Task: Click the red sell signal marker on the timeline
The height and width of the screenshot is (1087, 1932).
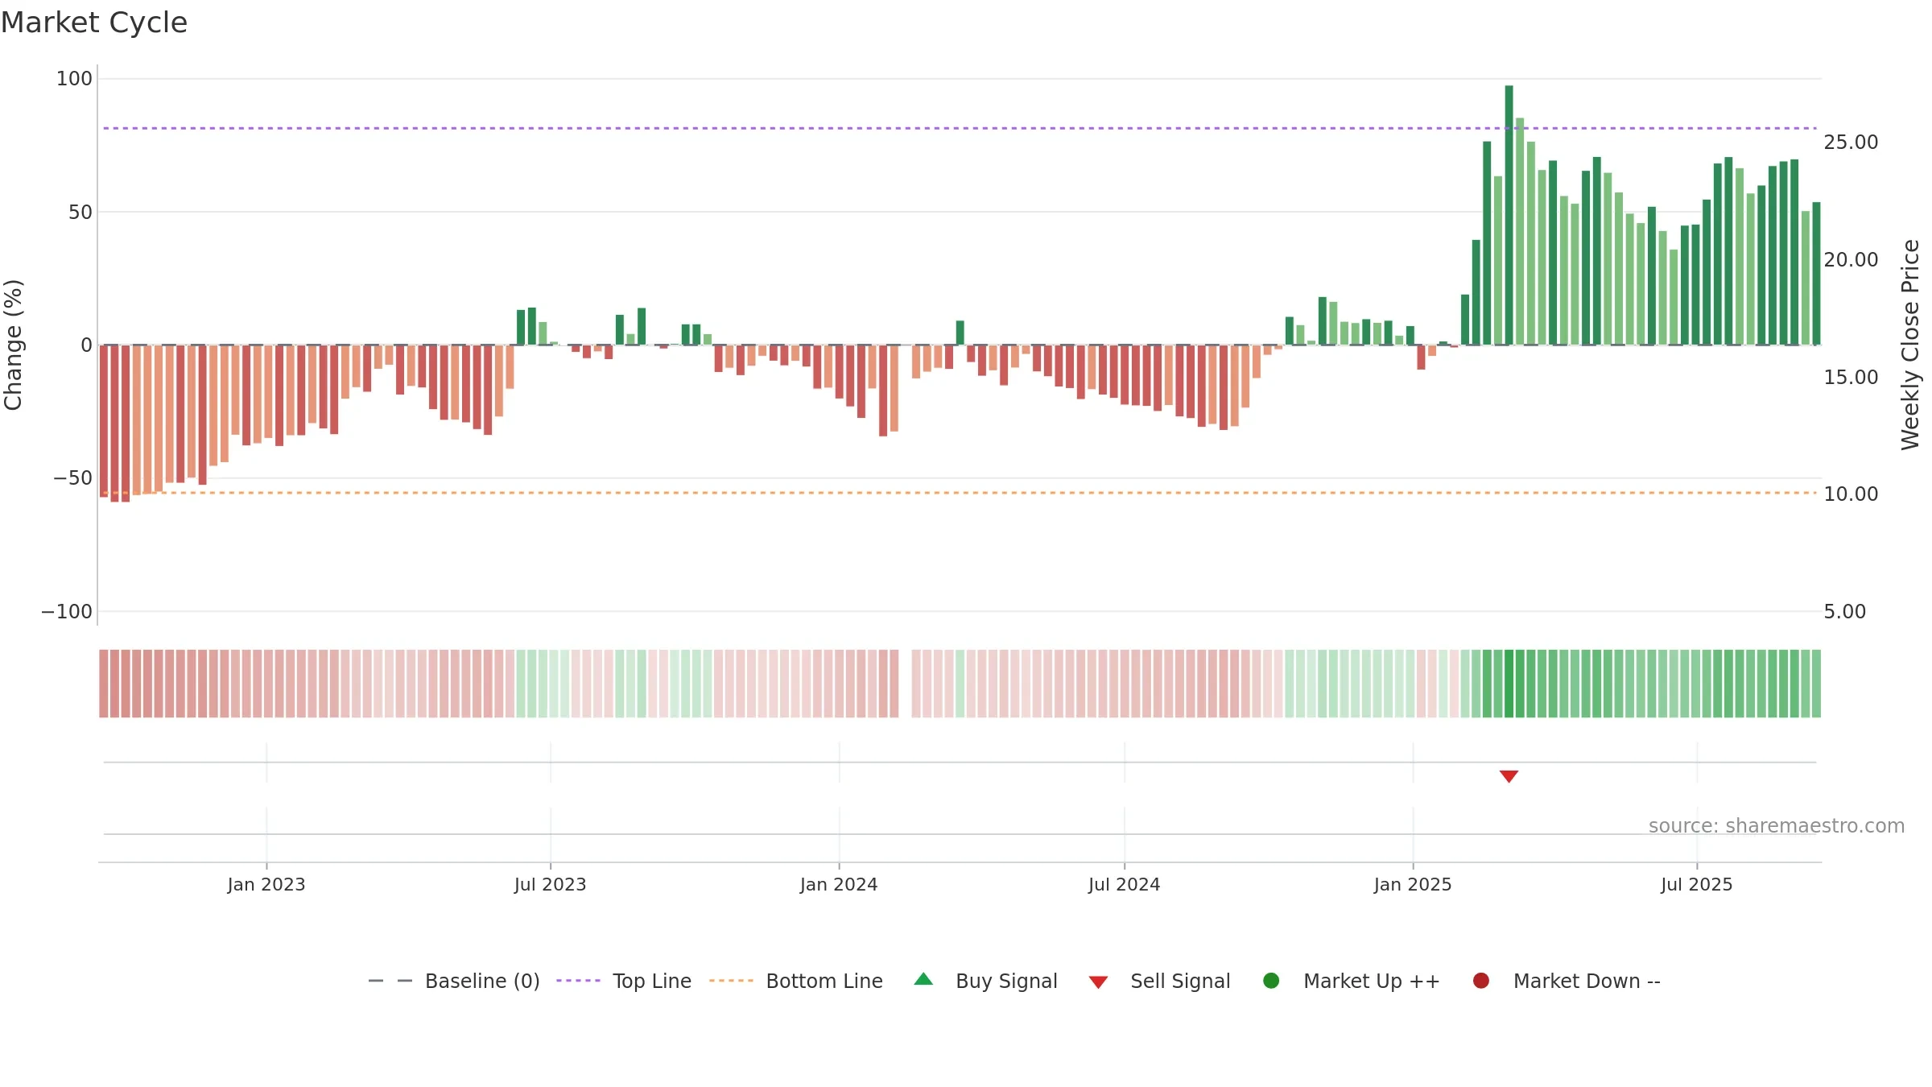Action: pyautogui.click(x=1509, y=776)
